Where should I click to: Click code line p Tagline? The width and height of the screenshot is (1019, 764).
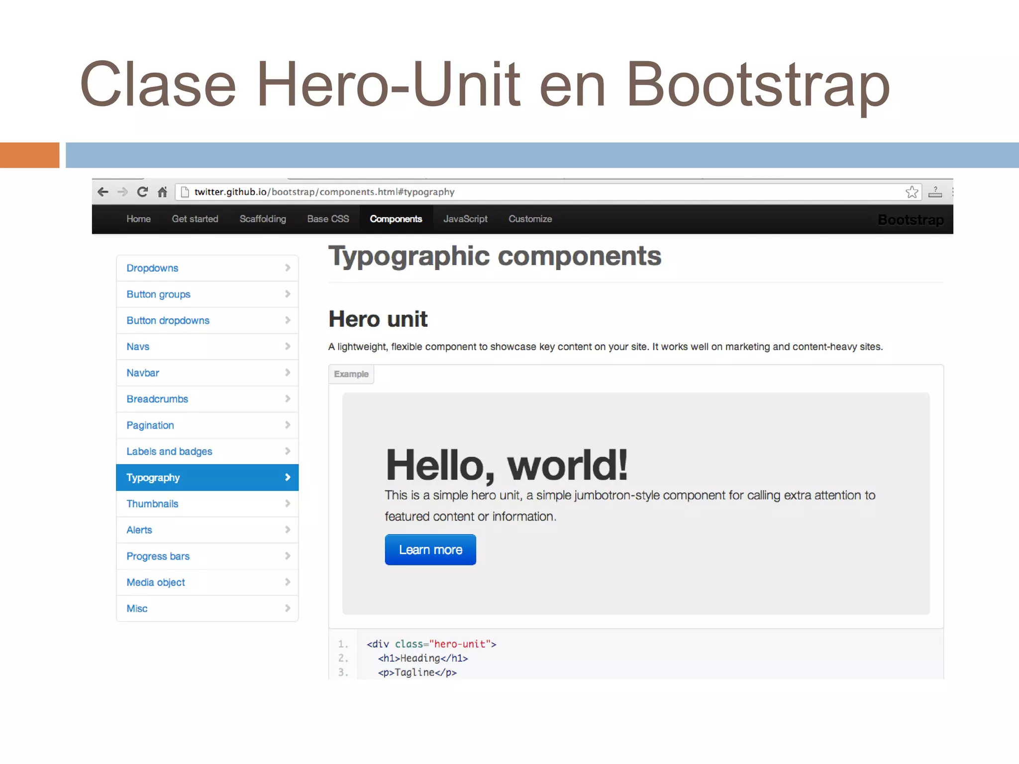[417, 672]
